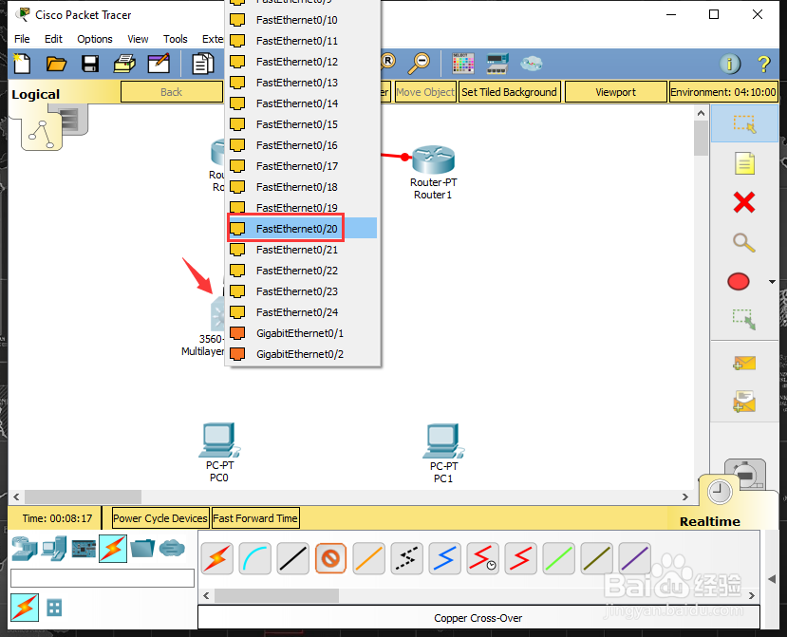Click Set Tiled Background button

pyautogui.click(x=509, y=92)
